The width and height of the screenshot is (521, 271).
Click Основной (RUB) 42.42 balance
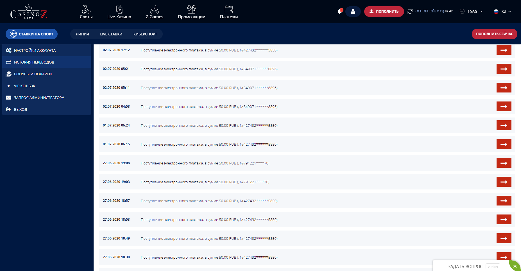[434, 11]
